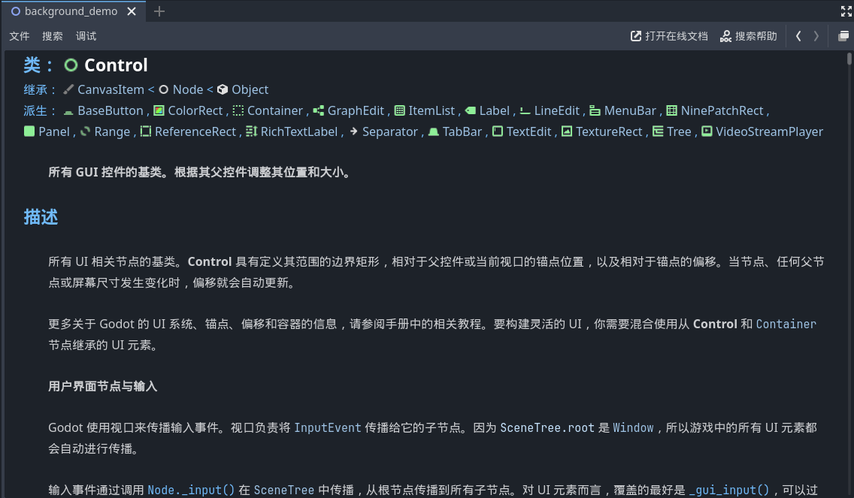This screenshot has height=498, width=854.
Task: Open Separator derived class link
Action: point(390,131)
